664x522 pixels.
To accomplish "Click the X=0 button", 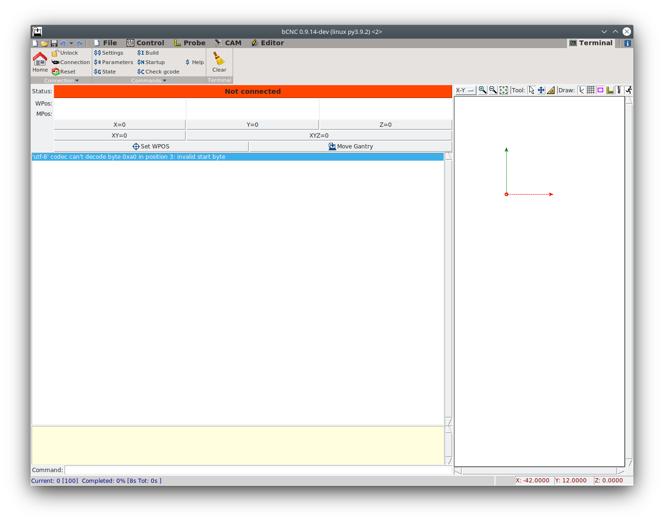I will (x=120, y=125).
